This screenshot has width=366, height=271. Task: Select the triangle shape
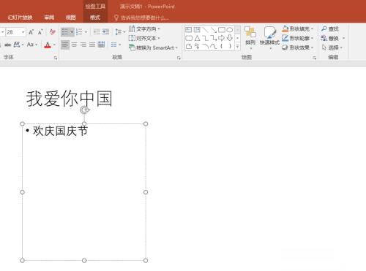pyautogui.click(x=197, y=38)
